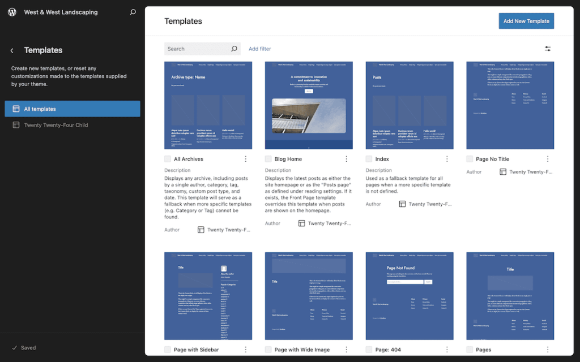Screen dimensions: 580x362
Task: Open site search via the magnifying glass icon
Action: click(x=132, y=11)
